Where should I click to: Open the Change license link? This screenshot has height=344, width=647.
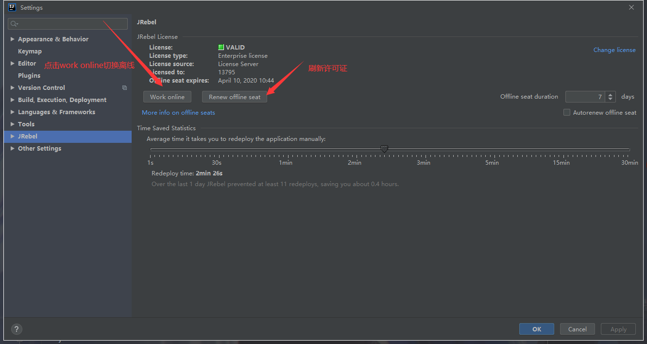pyautogui.click(x=614, y=50)
